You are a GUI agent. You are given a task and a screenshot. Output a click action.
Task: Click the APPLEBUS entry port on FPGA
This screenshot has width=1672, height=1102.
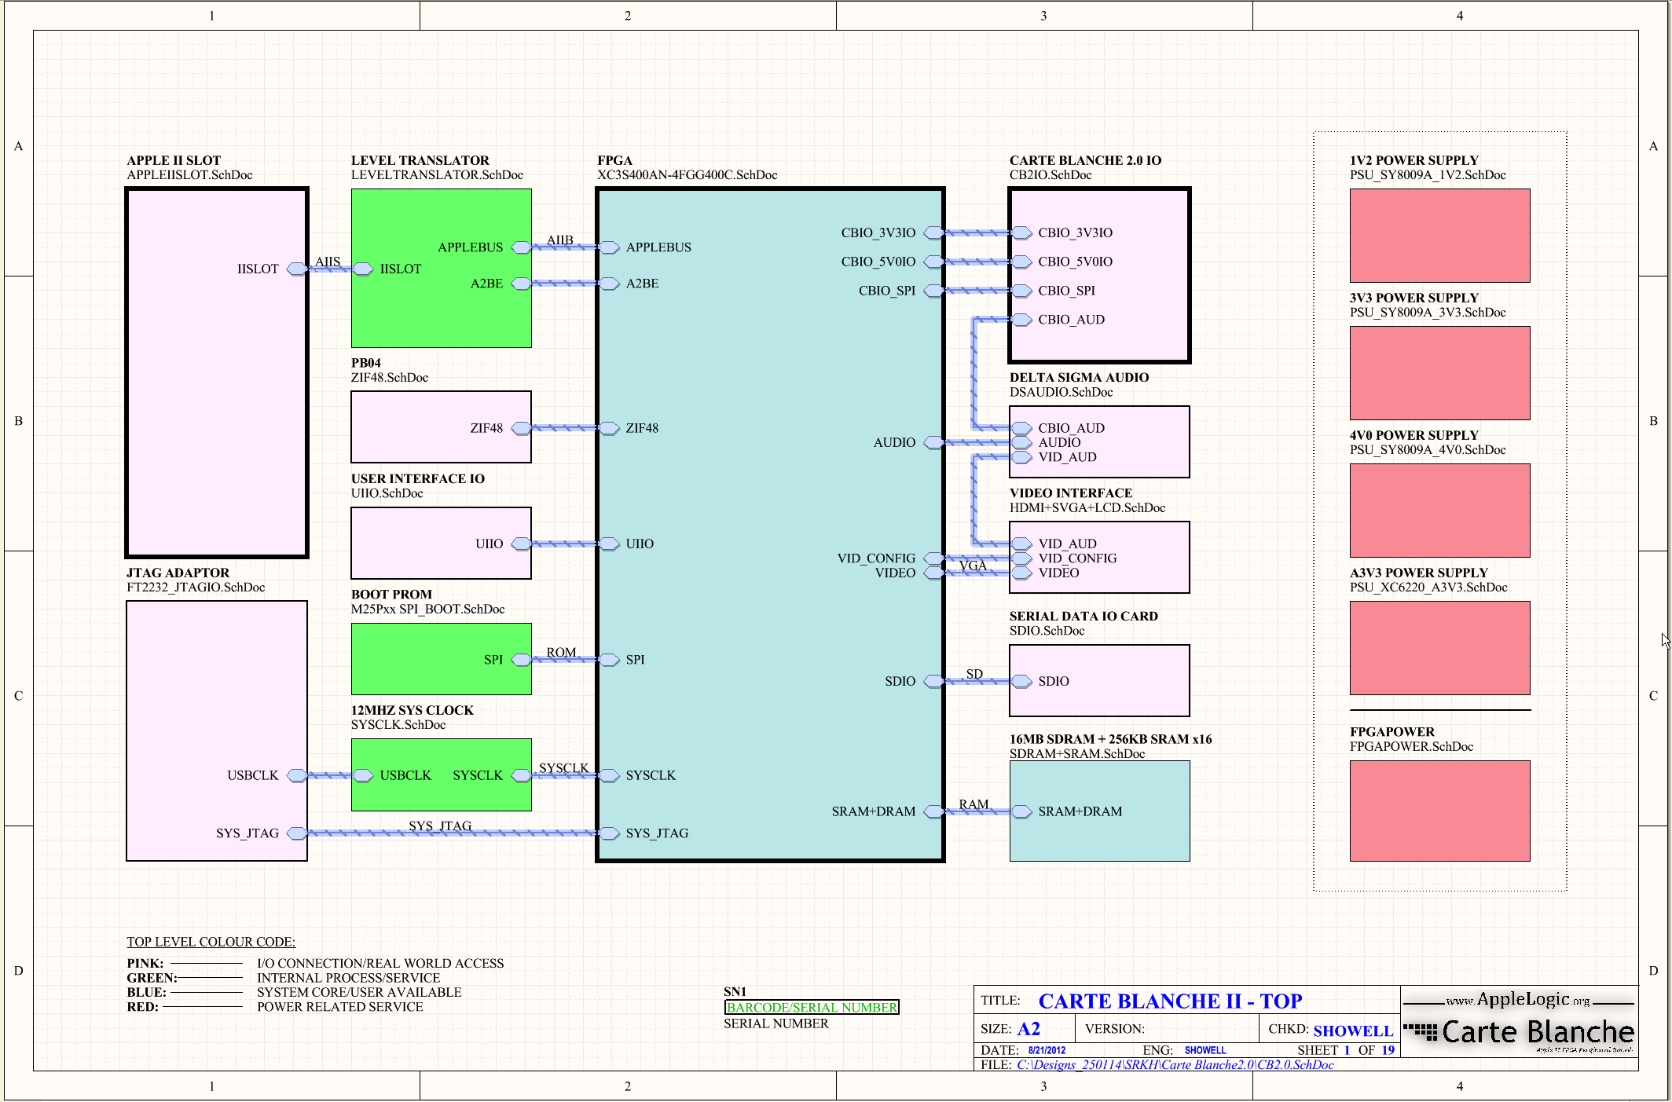(x=610, y=247)
